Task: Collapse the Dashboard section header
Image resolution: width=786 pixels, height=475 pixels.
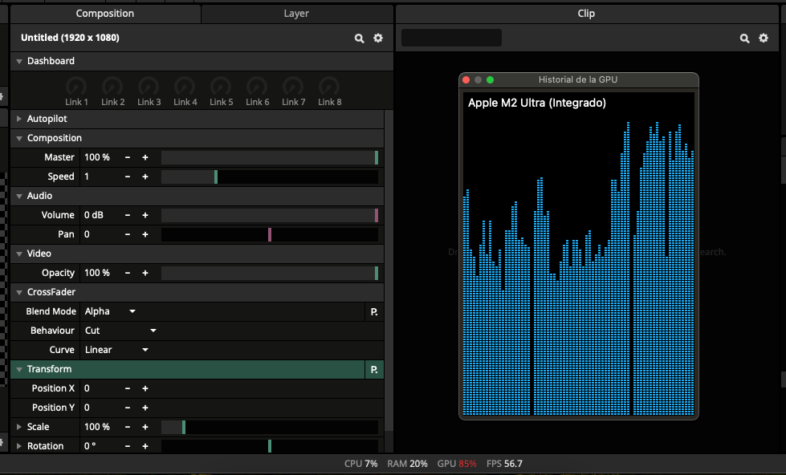Action: click(x=20, y=61)
